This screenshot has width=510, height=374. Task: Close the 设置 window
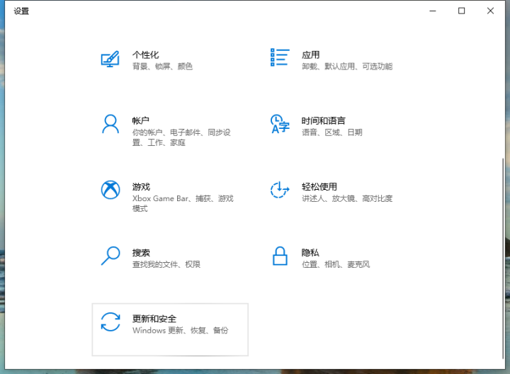pyautogui.click(x=490, y=11)
